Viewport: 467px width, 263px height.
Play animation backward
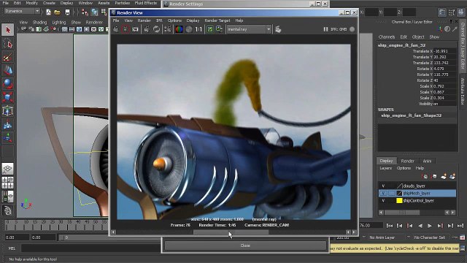point(420,226)
